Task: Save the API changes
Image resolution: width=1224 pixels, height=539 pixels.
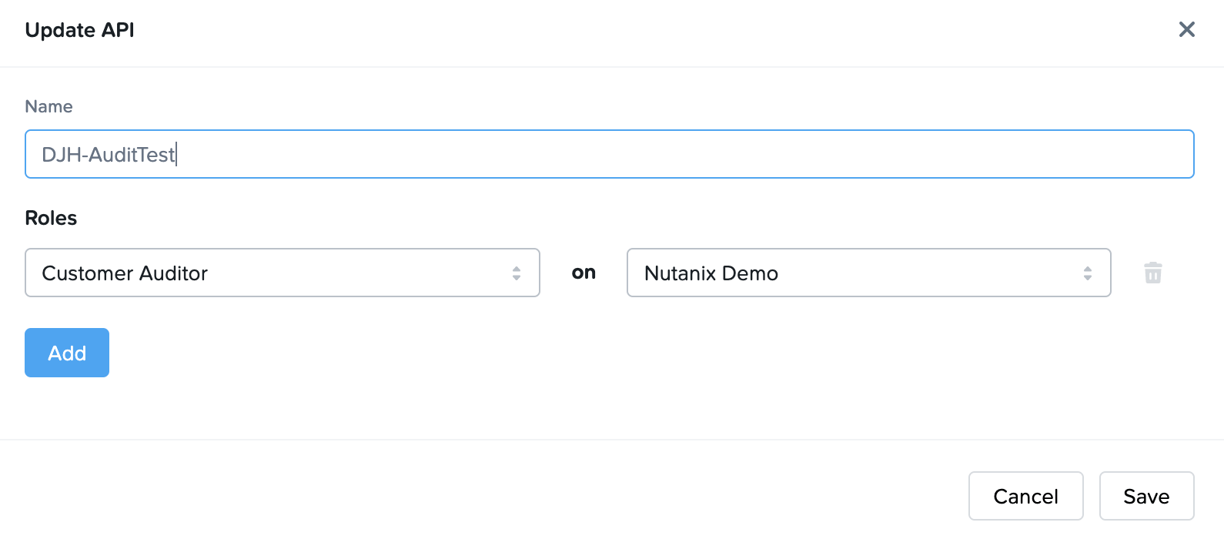Action: click(x=1146, y=496)
